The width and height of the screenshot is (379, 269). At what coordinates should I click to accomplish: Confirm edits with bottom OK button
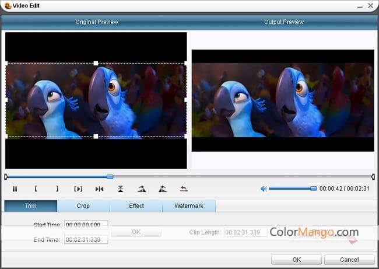(x=297, y=260)
